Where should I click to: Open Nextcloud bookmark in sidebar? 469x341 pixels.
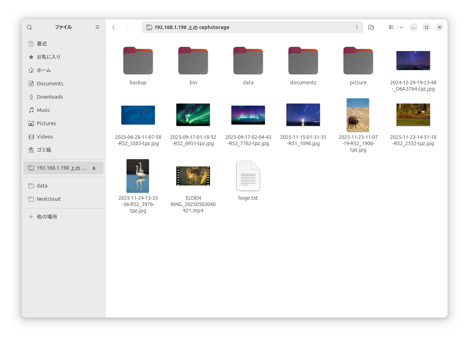tap(48, 199)
